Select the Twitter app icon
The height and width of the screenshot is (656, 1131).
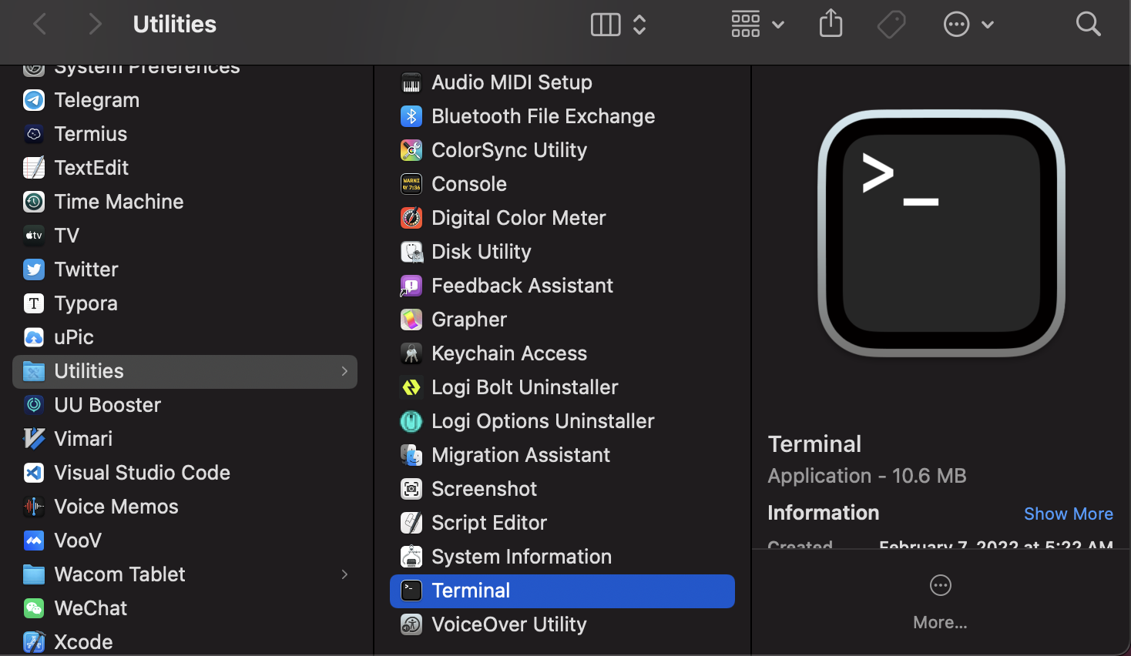pyautogui.click(x=34, y=269)
